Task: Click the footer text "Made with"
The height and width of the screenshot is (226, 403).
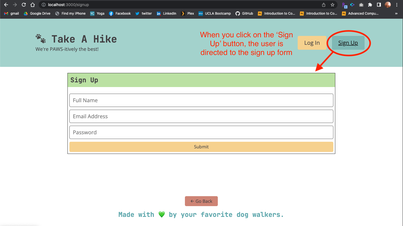Action: (x=136, y=215)
